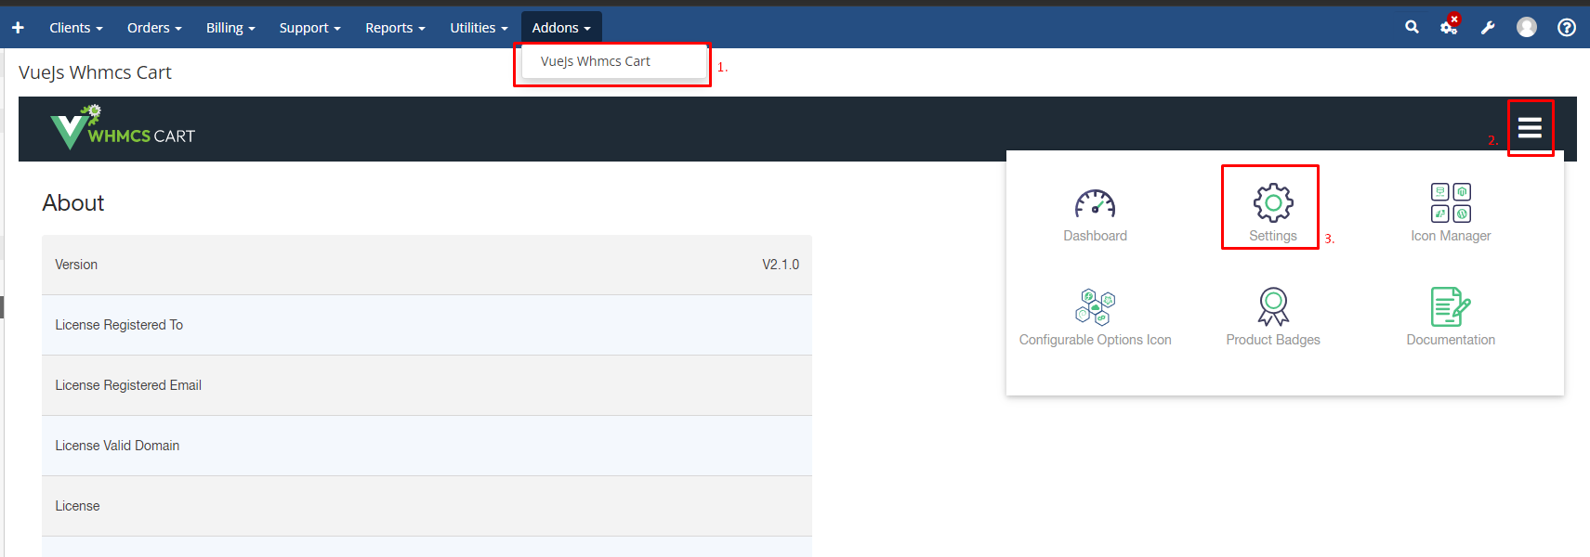Click the License Registered To row
The image size is (1590, 557).
427,325
